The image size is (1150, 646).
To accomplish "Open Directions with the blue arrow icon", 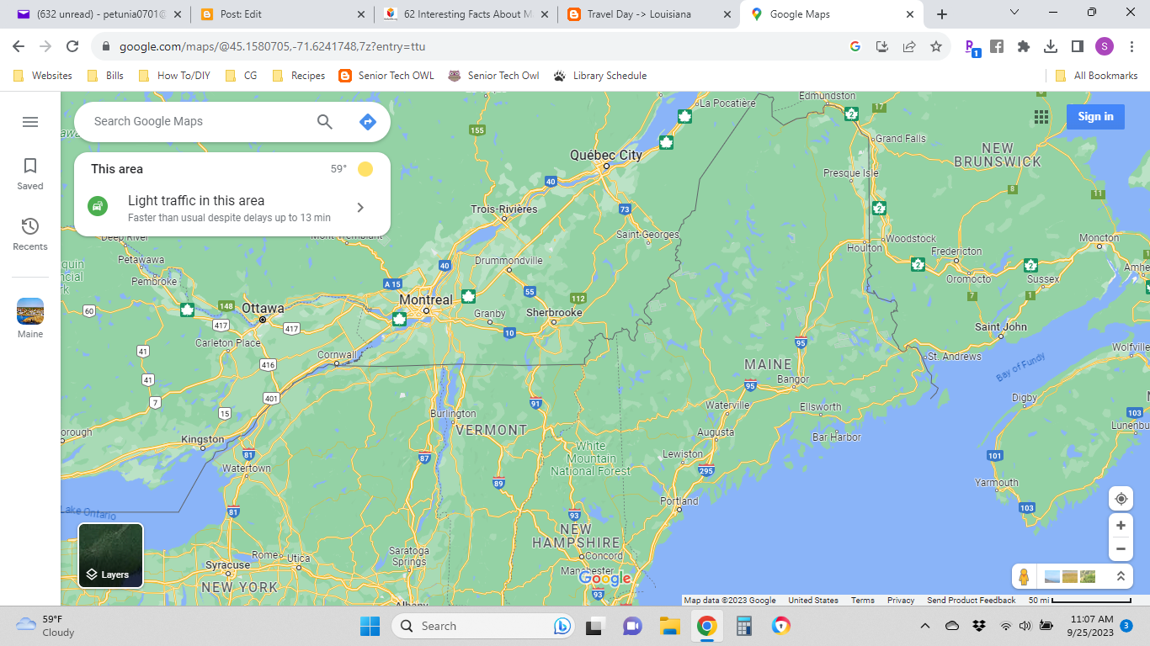I will 368,121.
